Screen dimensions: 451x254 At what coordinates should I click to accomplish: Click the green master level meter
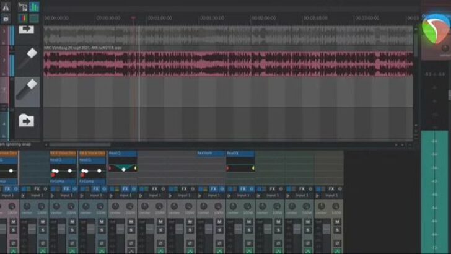[434, 192]
